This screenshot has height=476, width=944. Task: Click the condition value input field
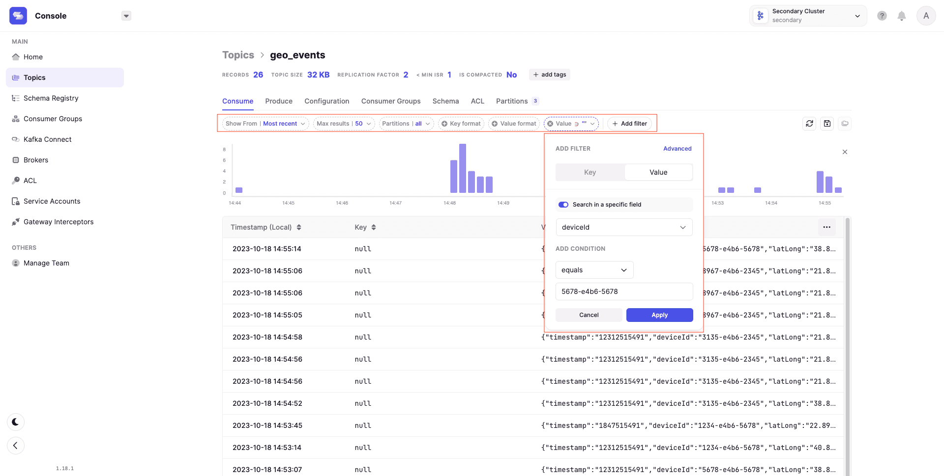pos(624,291)
